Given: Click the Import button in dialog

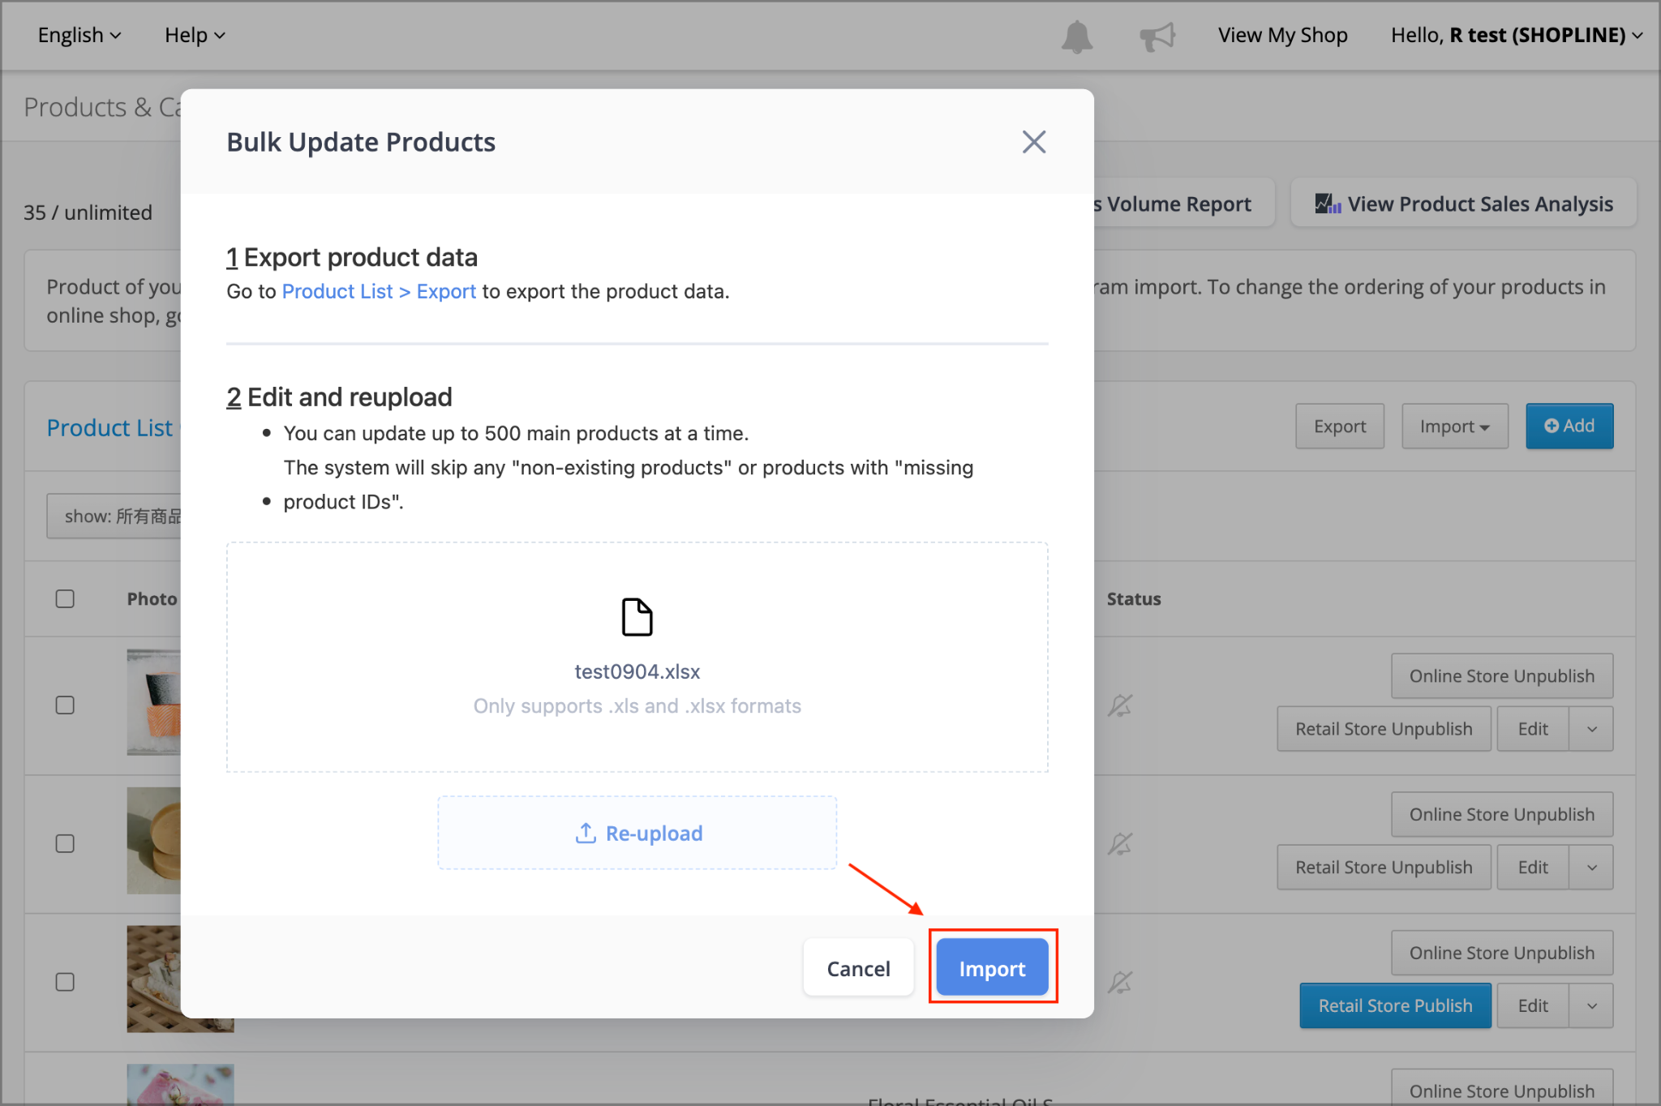Looking at the screenshot, I should (992, 968).
